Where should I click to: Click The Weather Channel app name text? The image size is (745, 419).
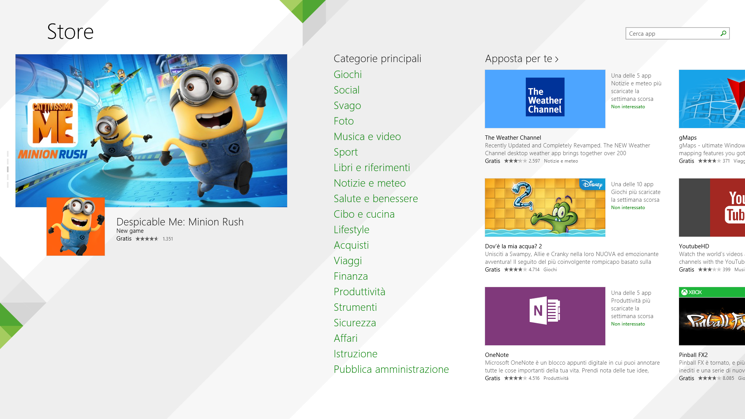pyautogui.click(x=513, y=138)
